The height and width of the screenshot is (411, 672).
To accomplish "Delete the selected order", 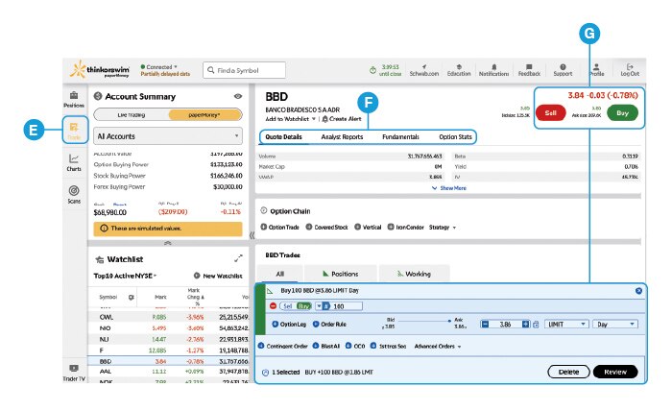I will [568, 372].
